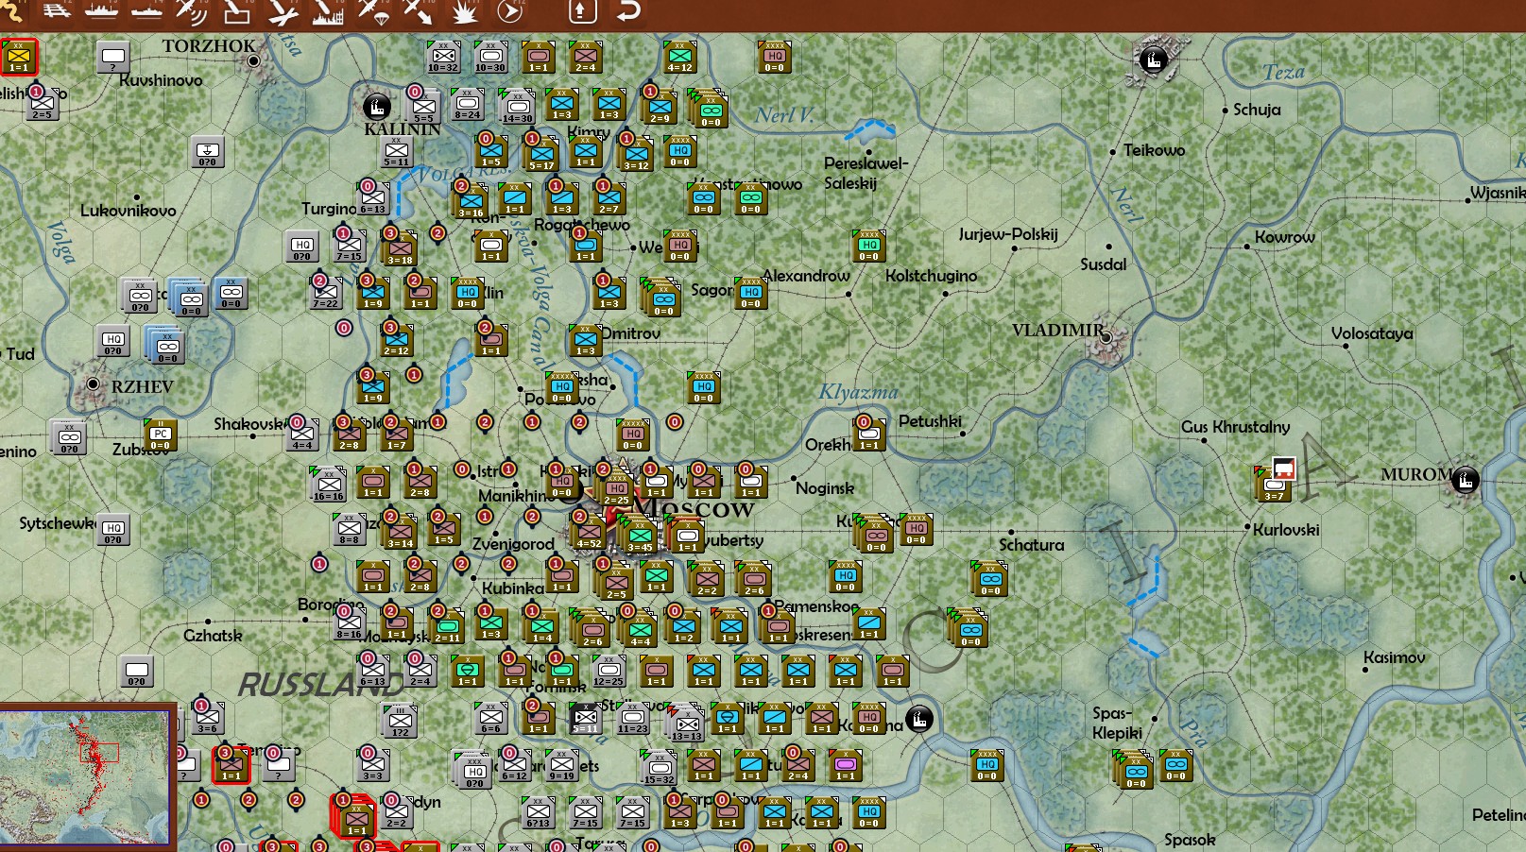This screenshot has width=1526, height=852.
Task: Select the PC counter near Zubtsov
Action: [161, 435]
